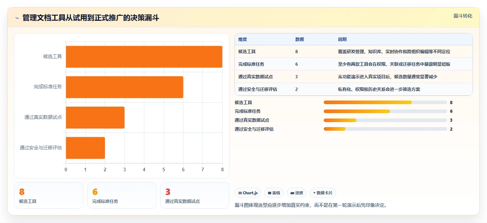Click the 数据 table column header

(300, 40)
